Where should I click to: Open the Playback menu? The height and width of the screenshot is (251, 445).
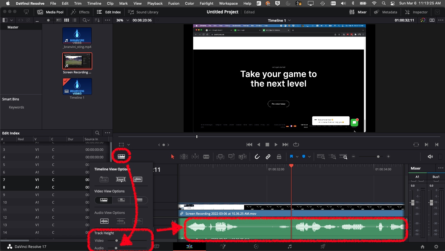click(x=155, y=3)
